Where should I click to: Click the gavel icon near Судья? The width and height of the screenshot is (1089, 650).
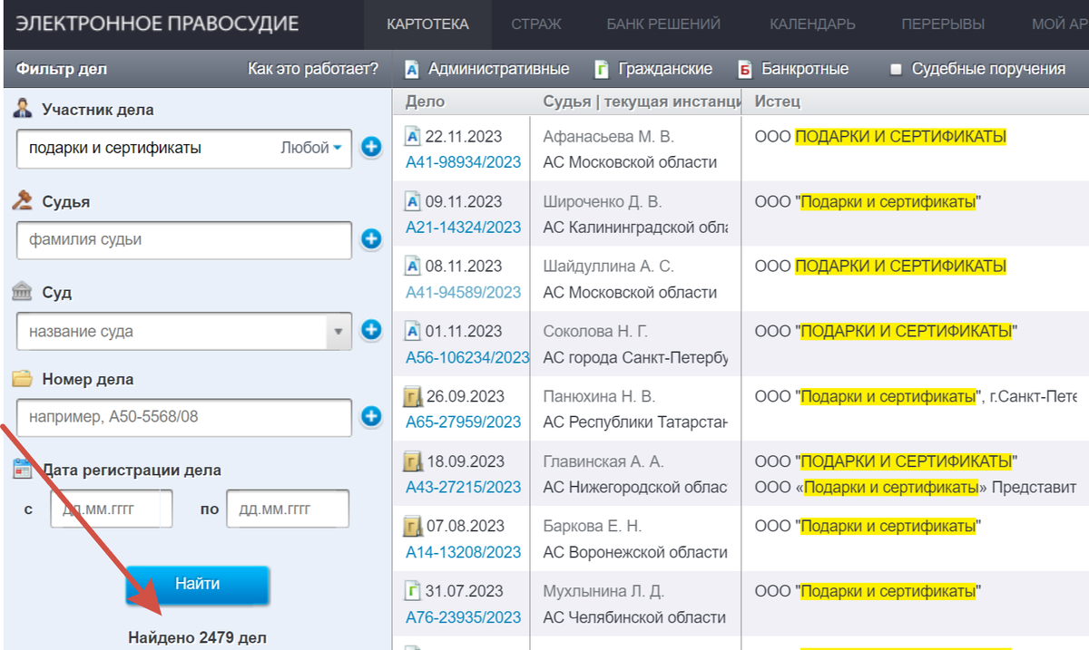[23, 201]
